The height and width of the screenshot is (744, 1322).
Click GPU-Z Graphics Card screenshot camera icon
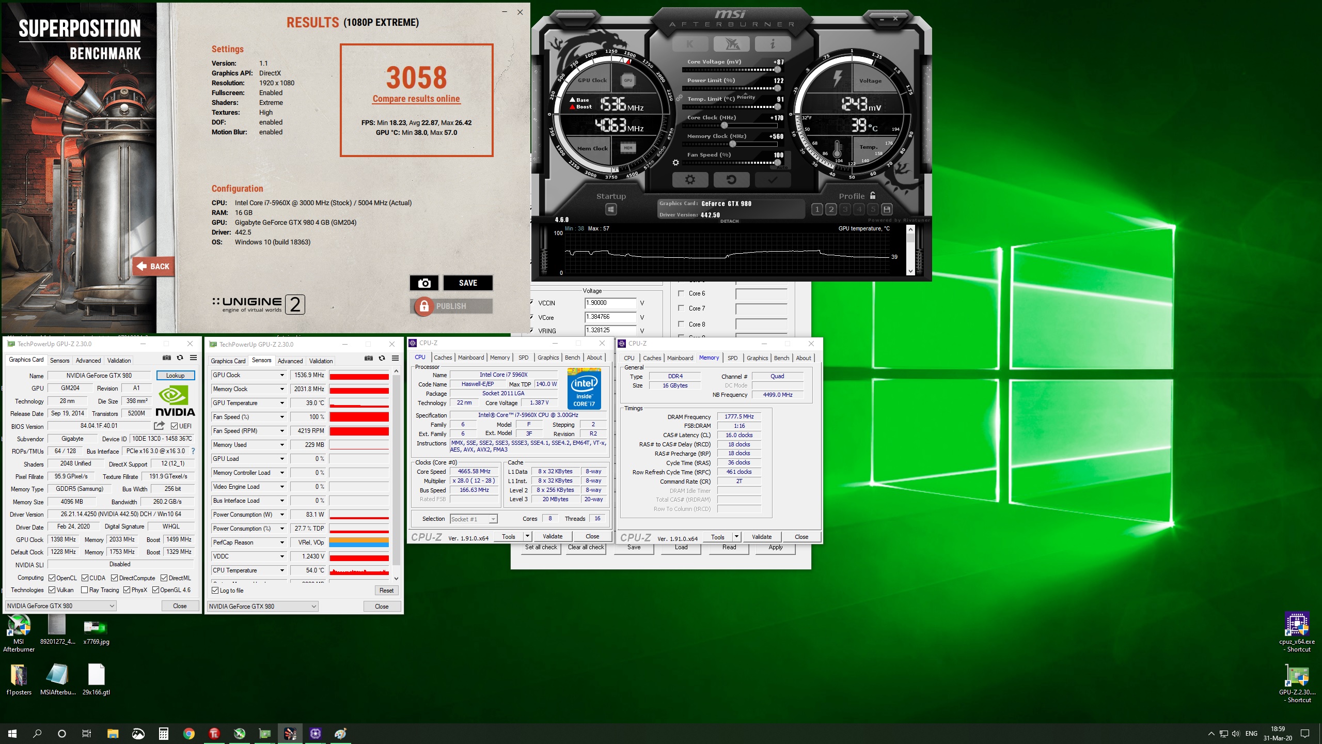[x=166, y=358]
